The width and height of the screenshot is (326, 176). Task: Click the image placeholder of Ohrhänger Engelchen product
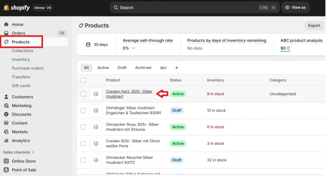coord(96,110)
